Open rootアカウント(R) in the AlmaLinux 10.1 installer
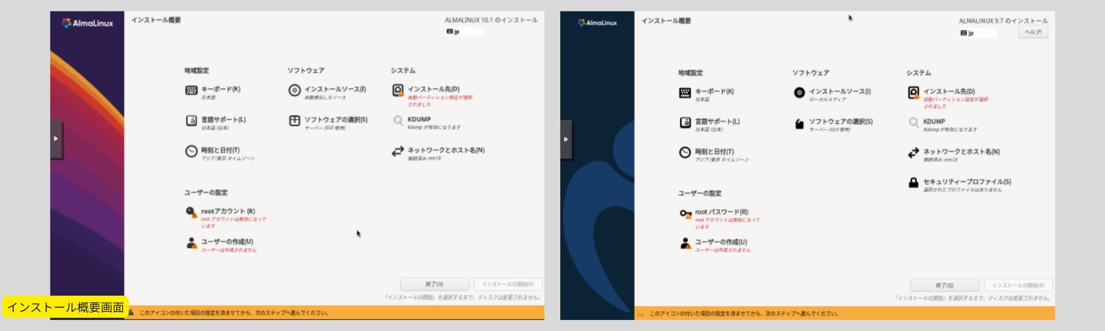Screen dimensions: 1105x331 click(225, 217)
